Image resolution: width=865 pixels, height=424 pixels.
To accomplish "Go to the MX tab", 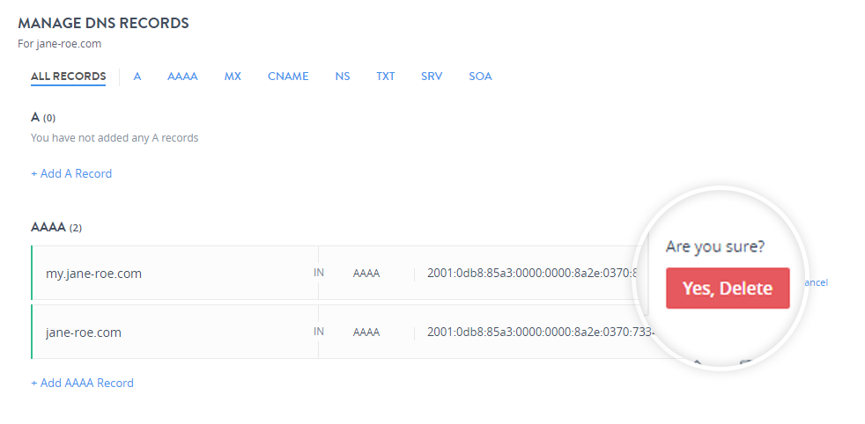I will click(233, 77).
